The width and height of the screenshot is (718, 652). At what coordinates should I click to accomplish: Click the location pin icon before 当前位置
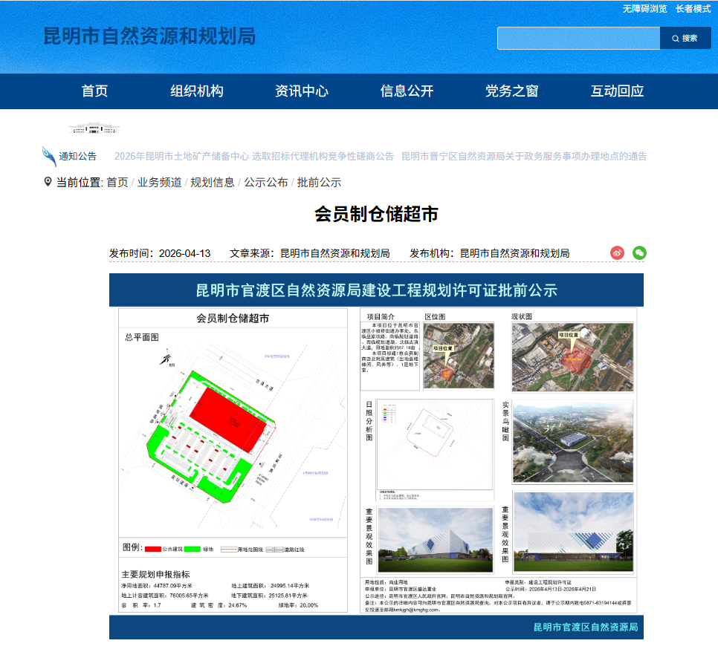pos(46,181)
